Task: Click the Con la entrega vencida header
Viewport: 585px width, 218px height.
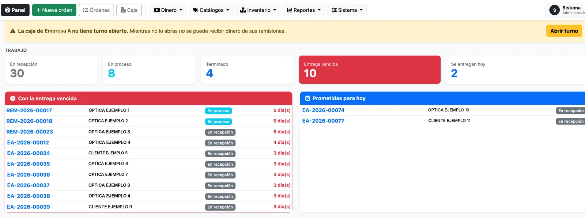Action: coord(148,98)
